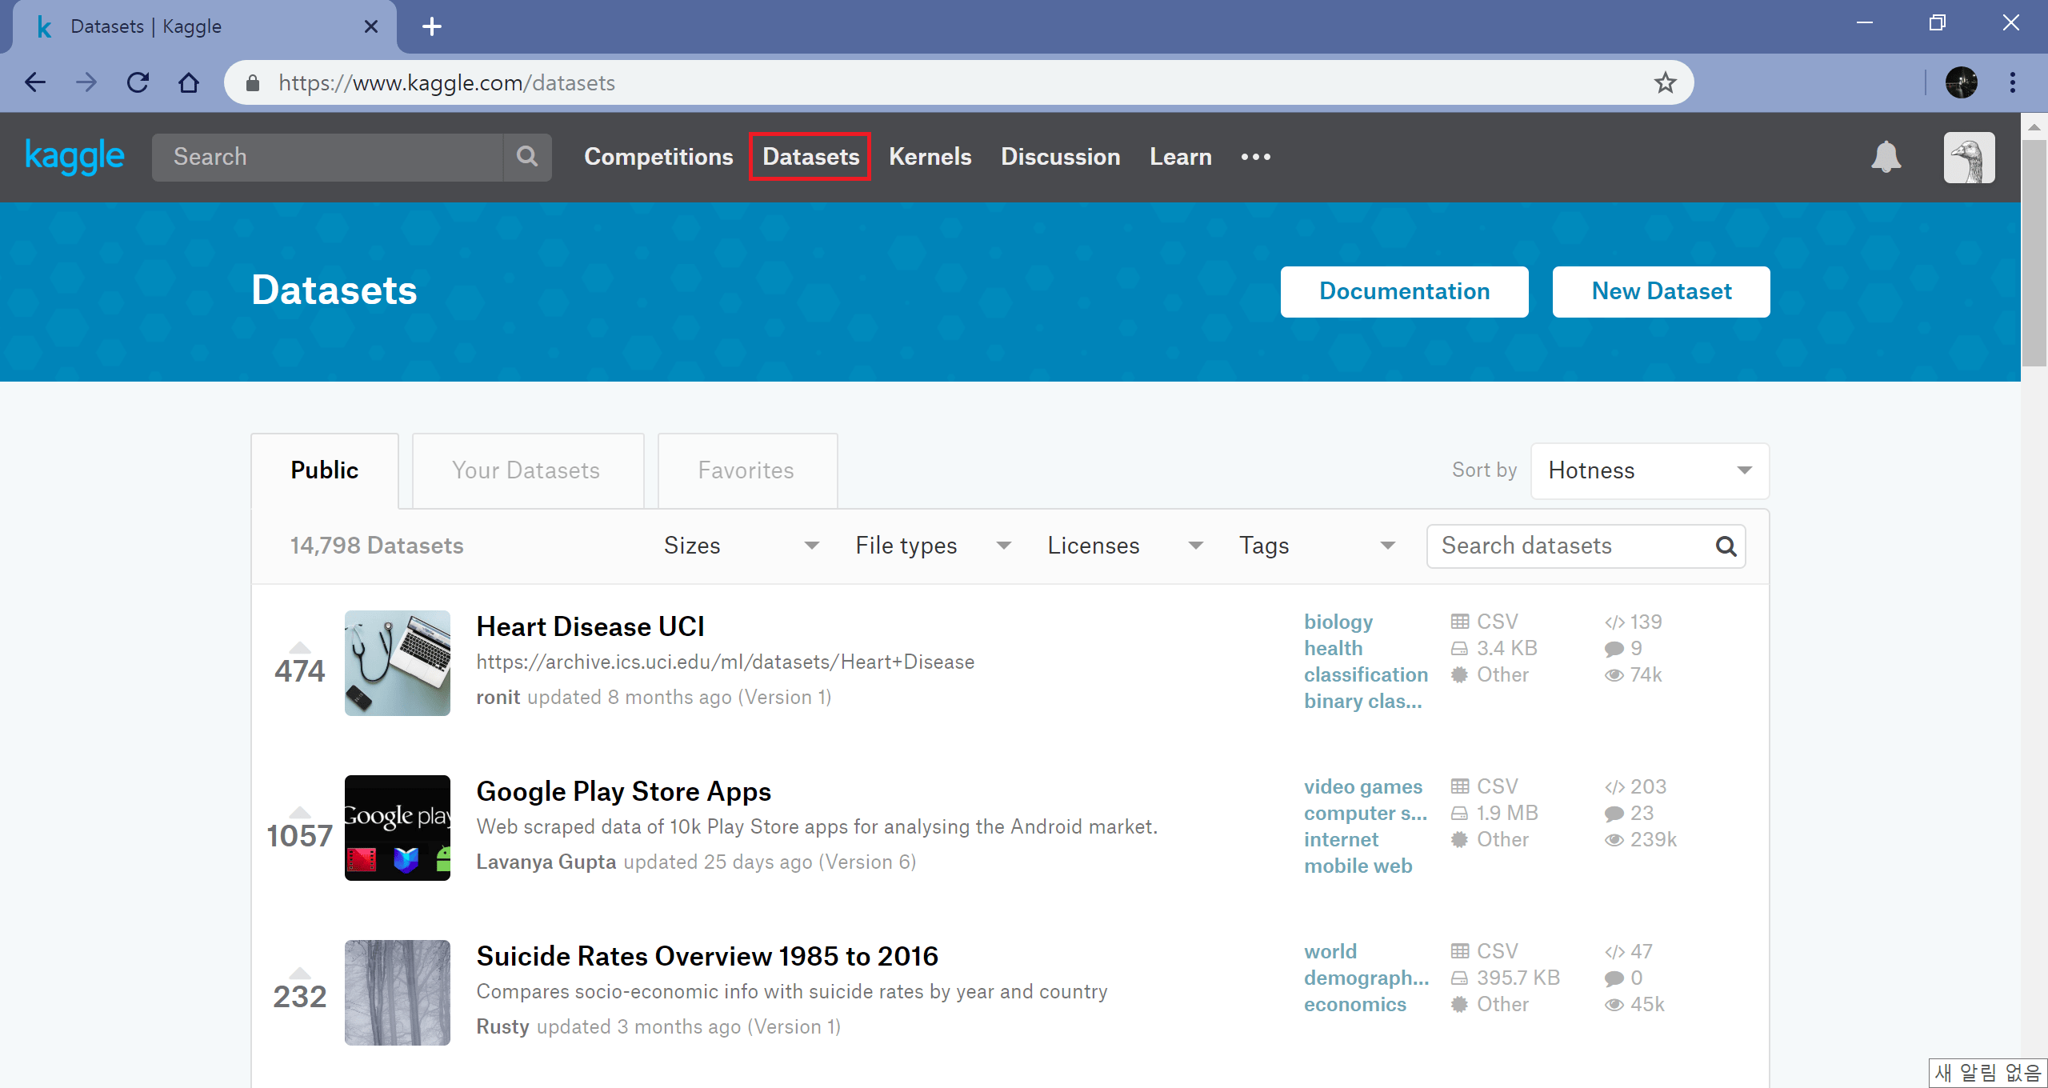Screen dimensions: 2048x1088
Task: Close the Datasets | Kaggle tab
Action: (x=371, y=26)
